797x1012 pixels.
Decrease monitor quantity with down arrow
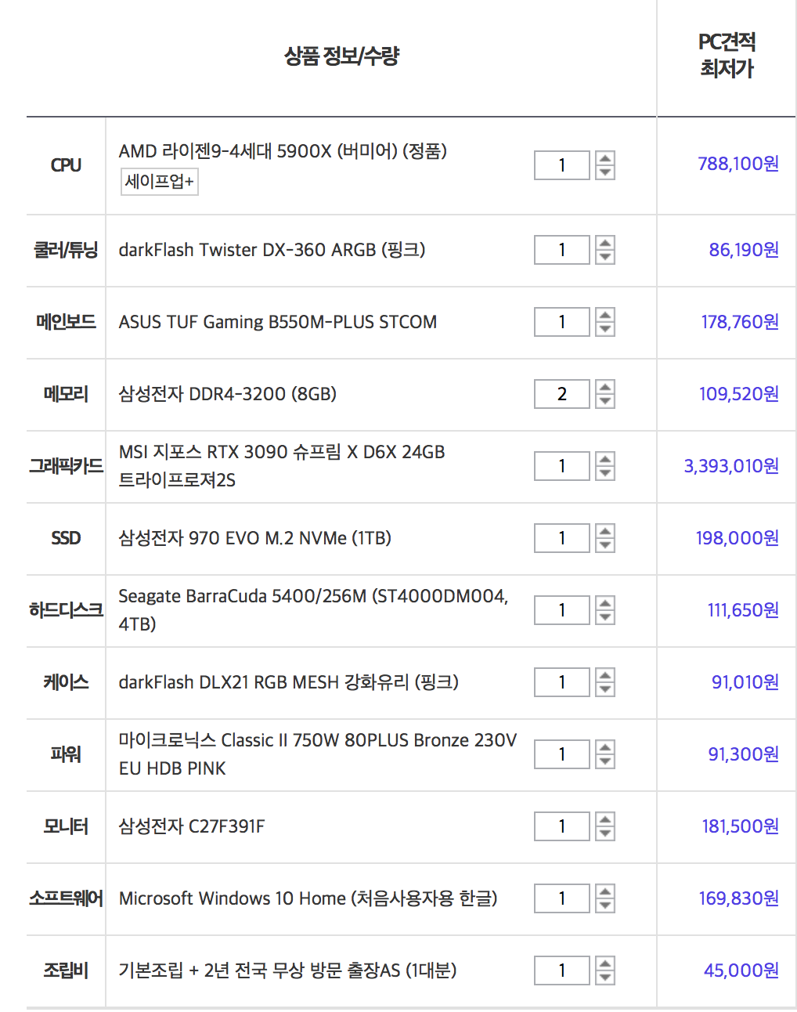[x=604, y=833]
